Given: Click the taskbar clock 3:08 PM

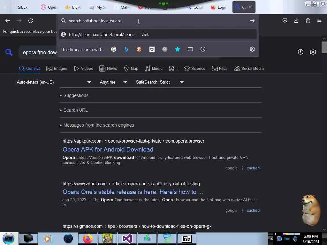Looking at the screenshot, I should pyautogui.click(x=311, y=236).
